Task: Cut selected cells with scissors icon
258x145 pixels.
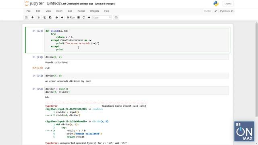Action: pyautogui.click(x=39, y=17)
